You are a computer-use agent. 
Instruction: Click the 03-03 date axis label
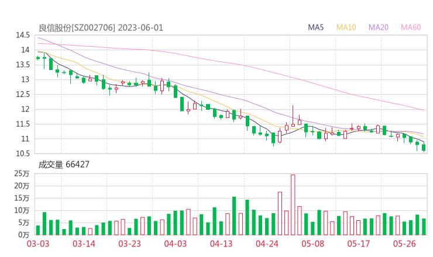tap(38, 244)
